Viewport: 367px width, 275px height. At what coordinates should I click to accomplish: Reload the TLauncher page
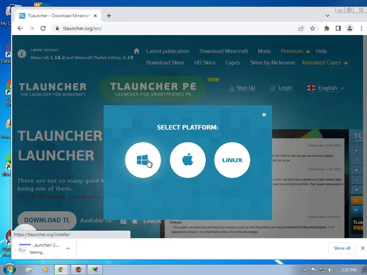coord(43,28)
